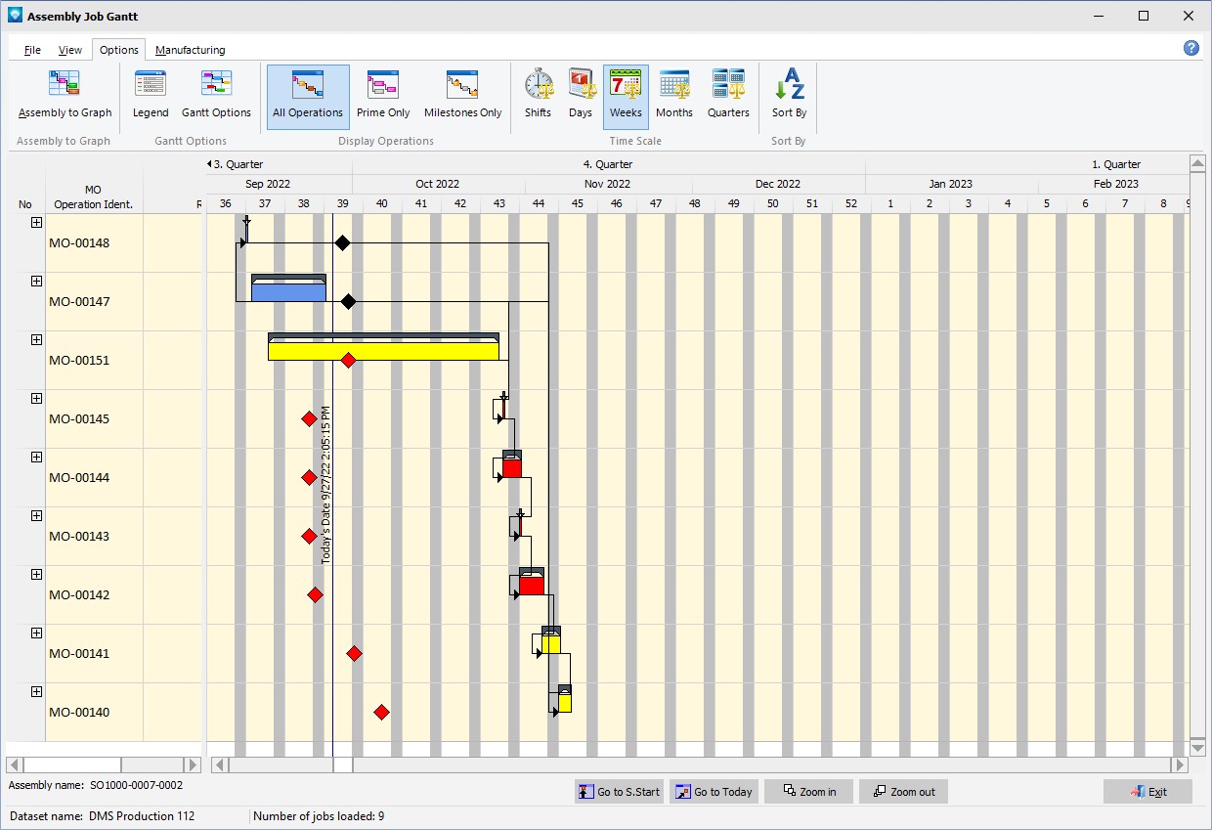The image size is (1212, 830).
Task: Select the yellow MO-00140 operation block
Action: (x=564, y=702)
